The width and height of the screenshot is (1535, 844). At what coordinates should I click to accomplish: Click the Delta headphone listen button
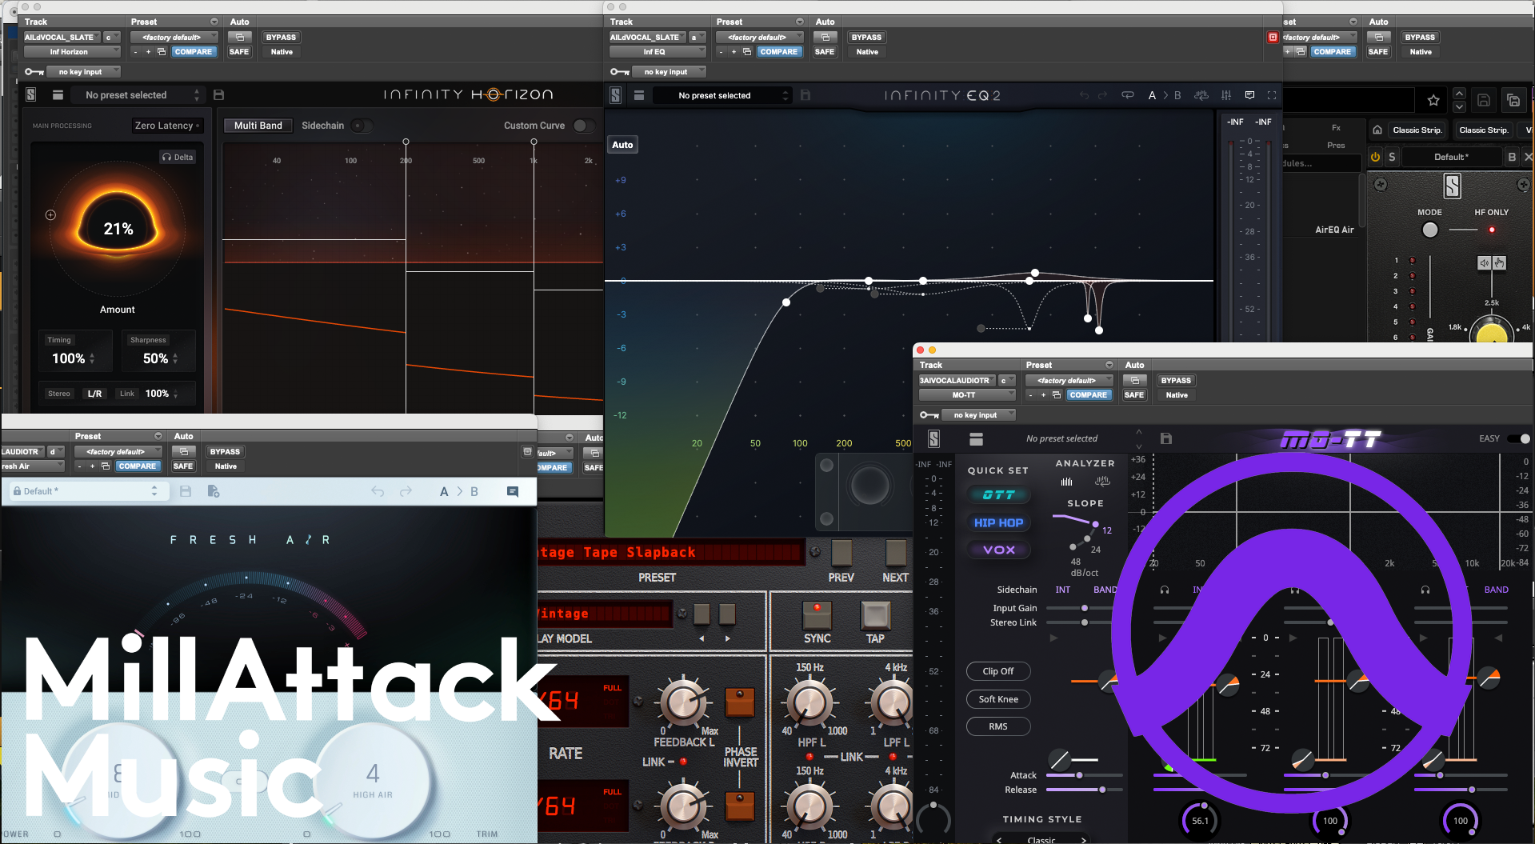(x=178, y=158)
